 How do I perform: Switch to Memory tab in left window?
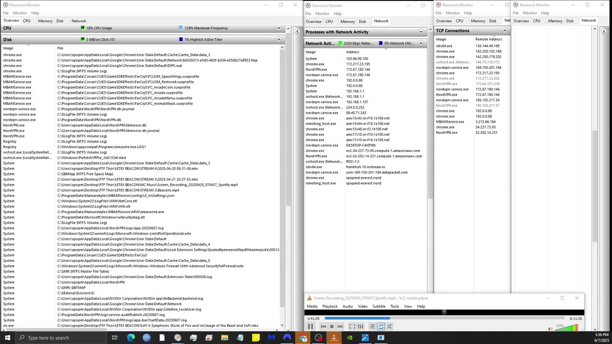click(x=45, y=21)
